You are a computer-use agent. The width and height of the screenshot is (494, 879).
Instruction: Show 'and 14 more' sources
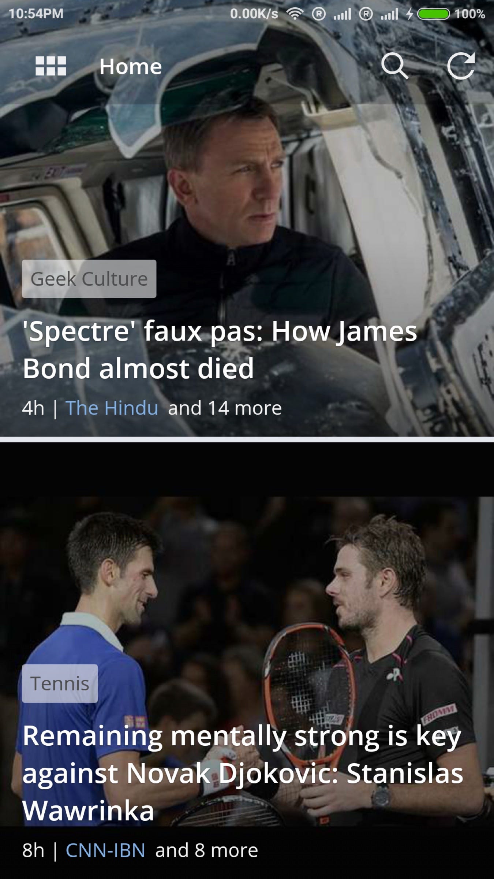(x=225, y=408)
